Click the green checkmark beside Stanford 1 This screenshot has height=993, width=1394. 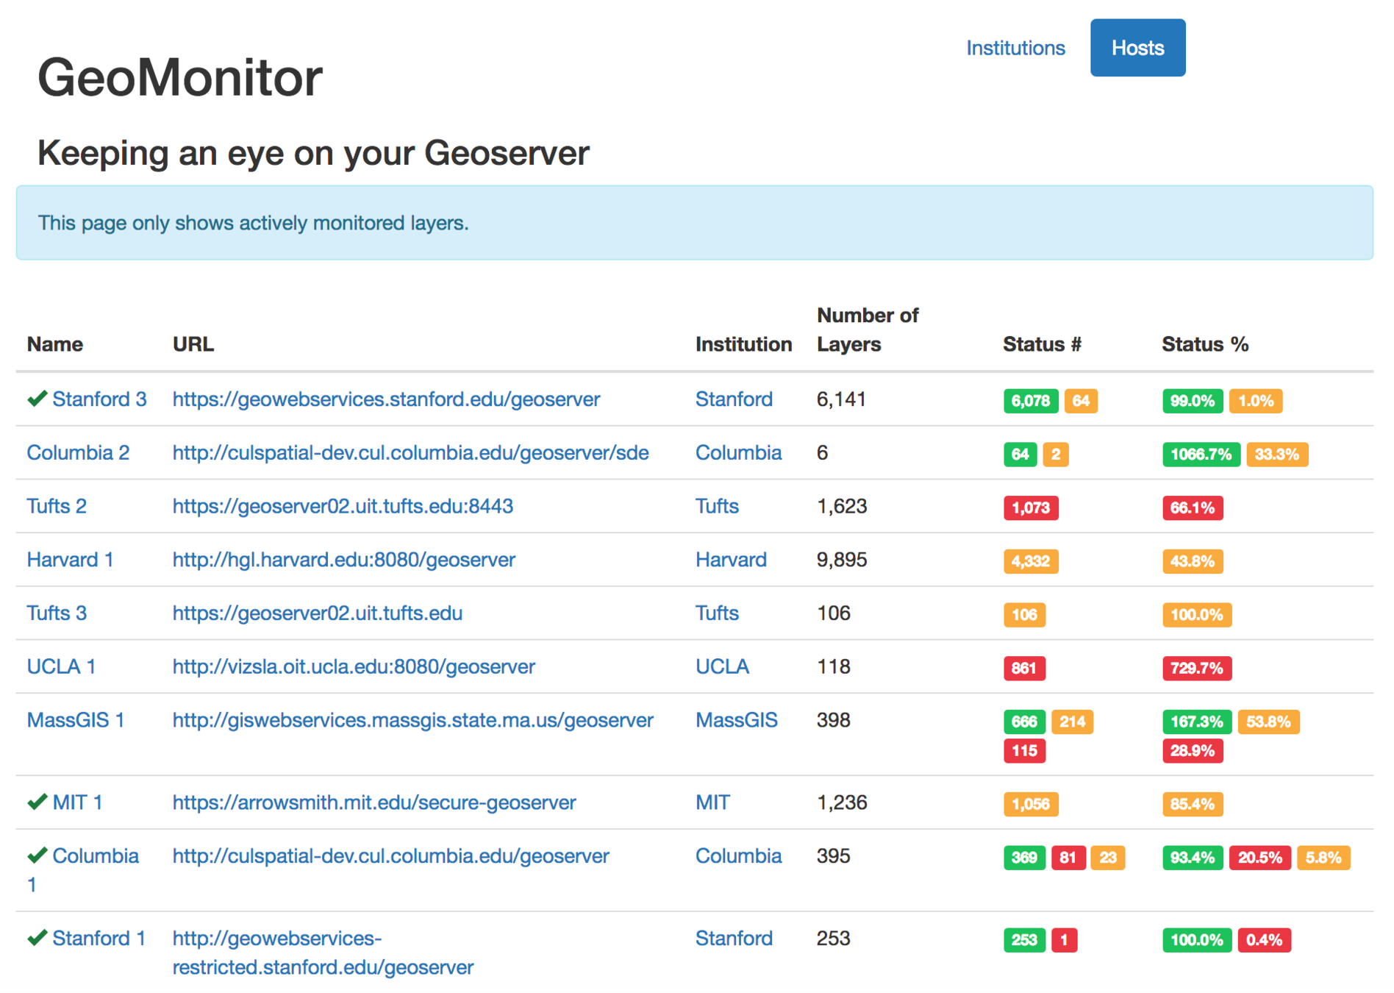point(37,939)
